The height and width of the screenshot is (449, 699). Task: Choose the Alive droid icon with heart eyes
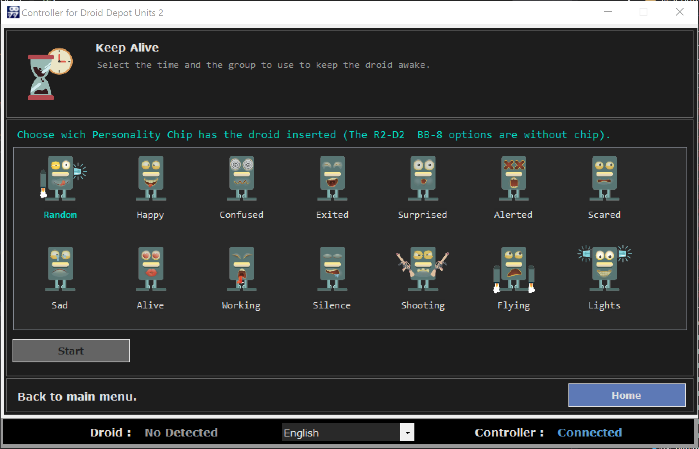click(x=151, y=269)
